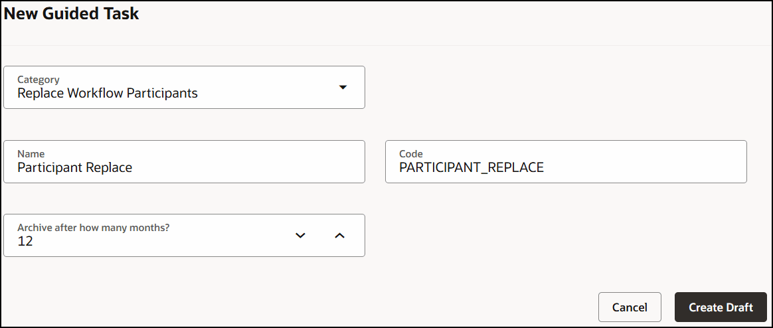Click the 'Replace Workflow Participants' value
The height and width of the screenshot is (328, 773).
coord(108,94)
